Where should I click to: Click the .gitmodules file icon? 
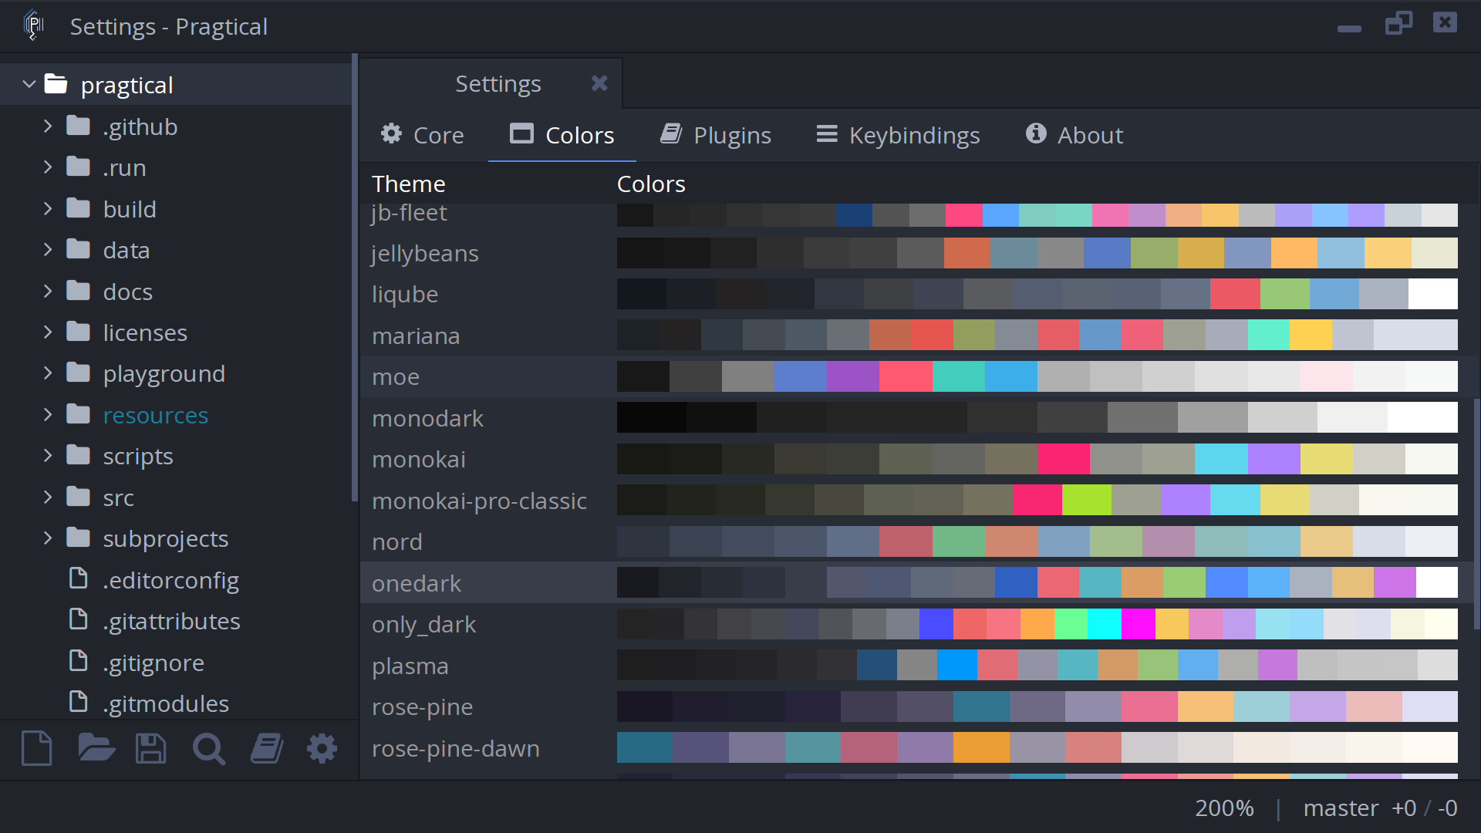tap(78, 702)
